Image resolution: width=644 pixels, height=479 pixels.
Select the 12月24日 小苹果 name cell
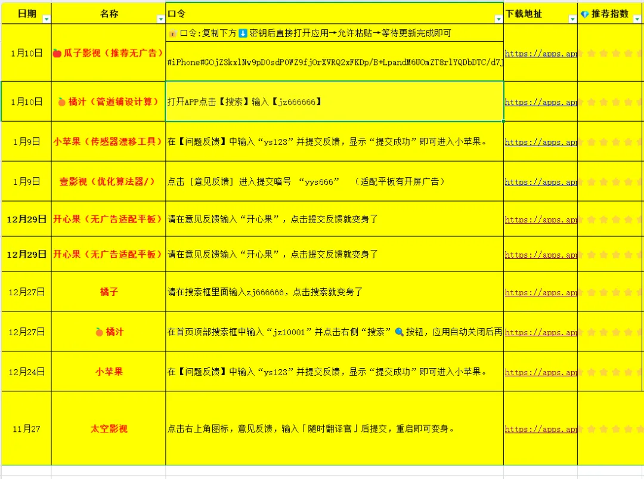click(x=109, y=372)
